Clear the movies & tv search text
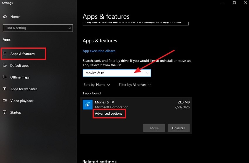Viewport: 249px width, 163px height. point(147,73)
